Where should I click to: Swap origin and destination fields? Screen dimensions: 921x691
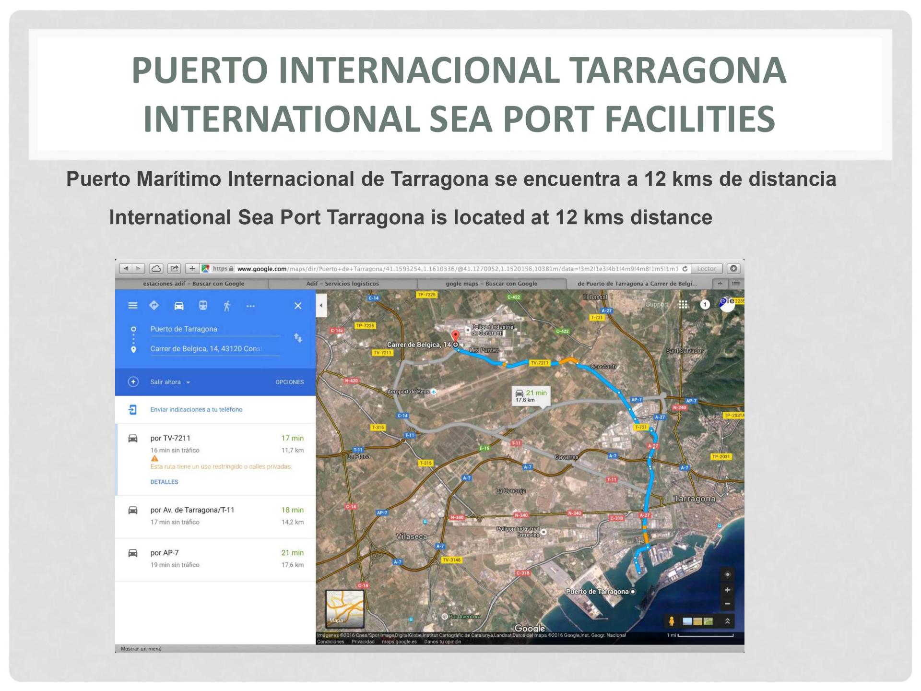(298, 338)
